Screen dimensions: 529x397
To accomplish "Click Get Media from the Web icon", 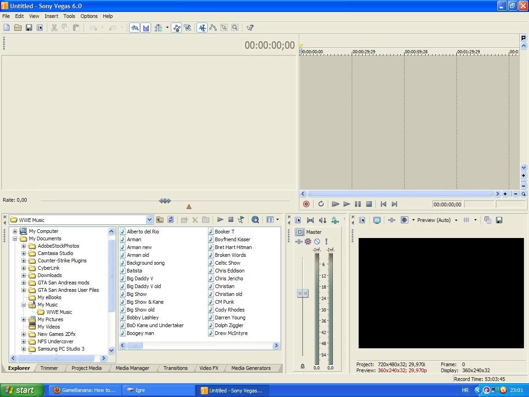I will click(255, 220).
